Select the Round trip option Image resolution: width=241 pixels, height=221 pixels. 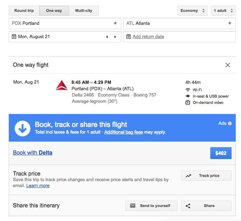24,11
